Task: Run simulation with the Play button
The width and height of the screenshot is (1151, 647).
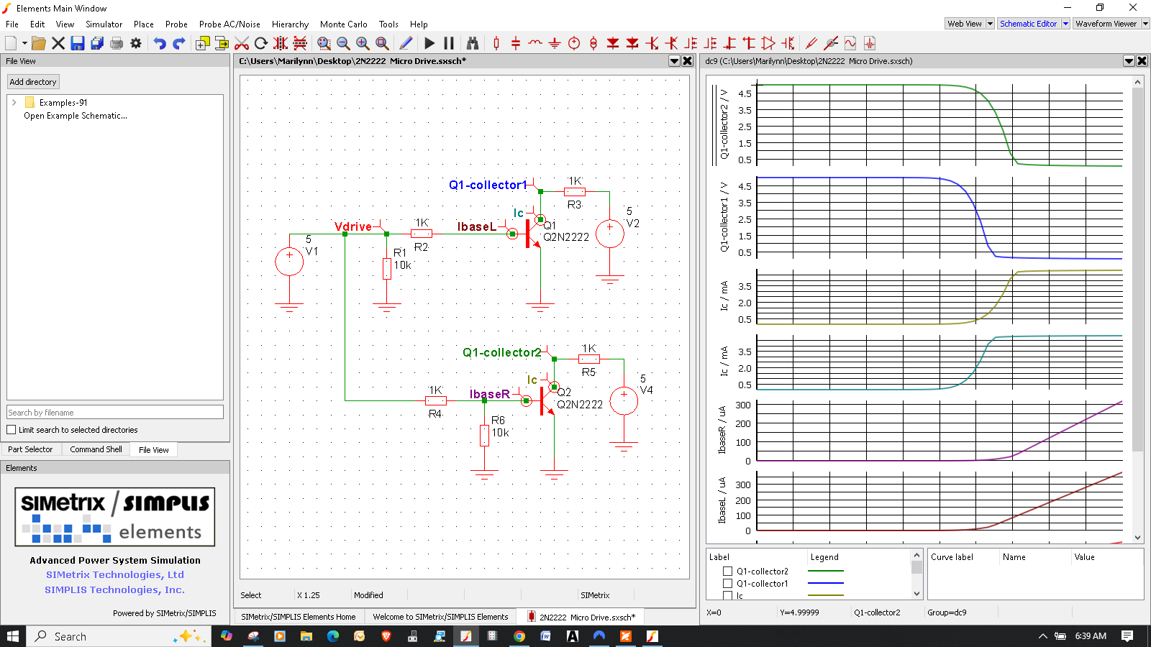Action: tap(429, 43)
